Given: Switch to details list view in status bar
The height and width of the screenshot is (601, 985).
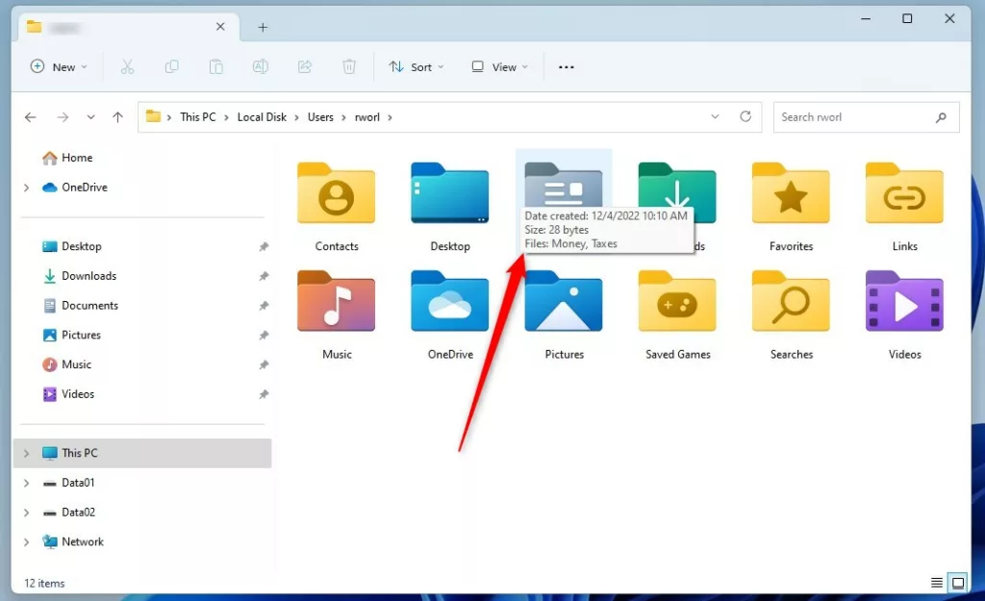Looking at the screenshot, I should pos(937,583).
